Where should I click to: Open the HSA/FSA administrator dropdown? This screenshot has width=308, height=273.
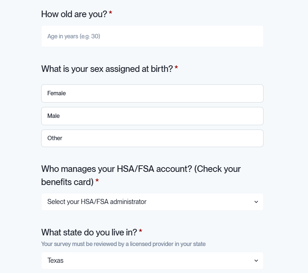152,202
